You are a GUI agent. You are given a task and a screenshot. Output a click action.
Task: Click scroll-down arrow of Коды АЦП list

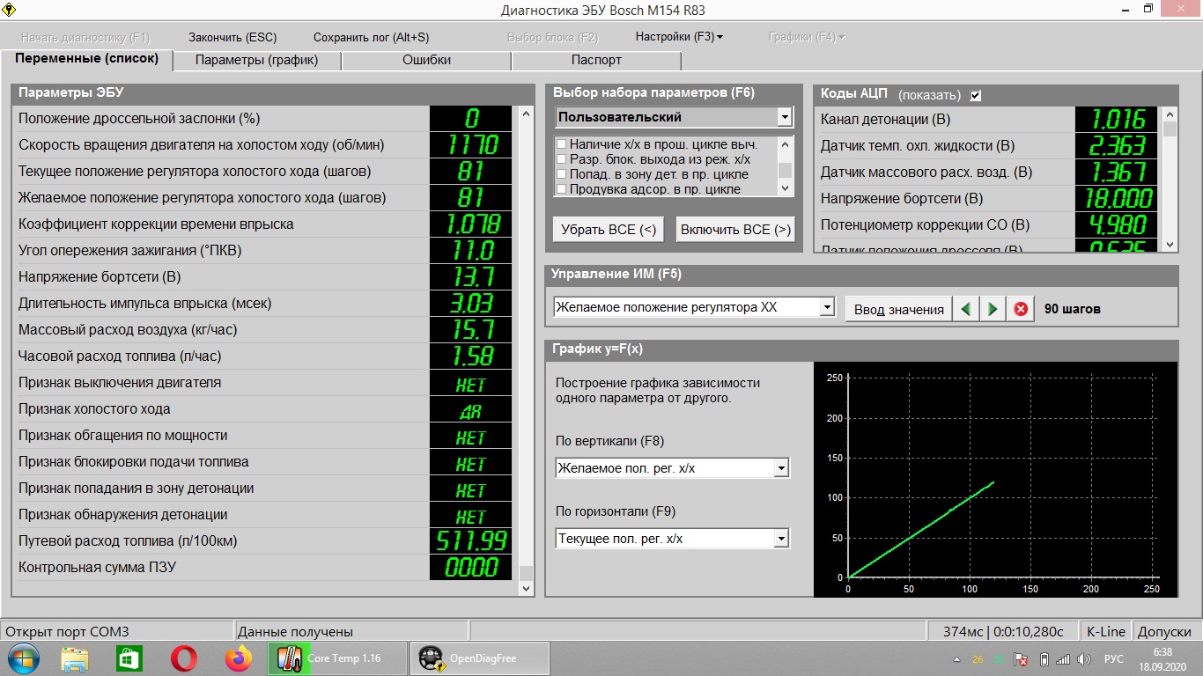click(1170, 245)
